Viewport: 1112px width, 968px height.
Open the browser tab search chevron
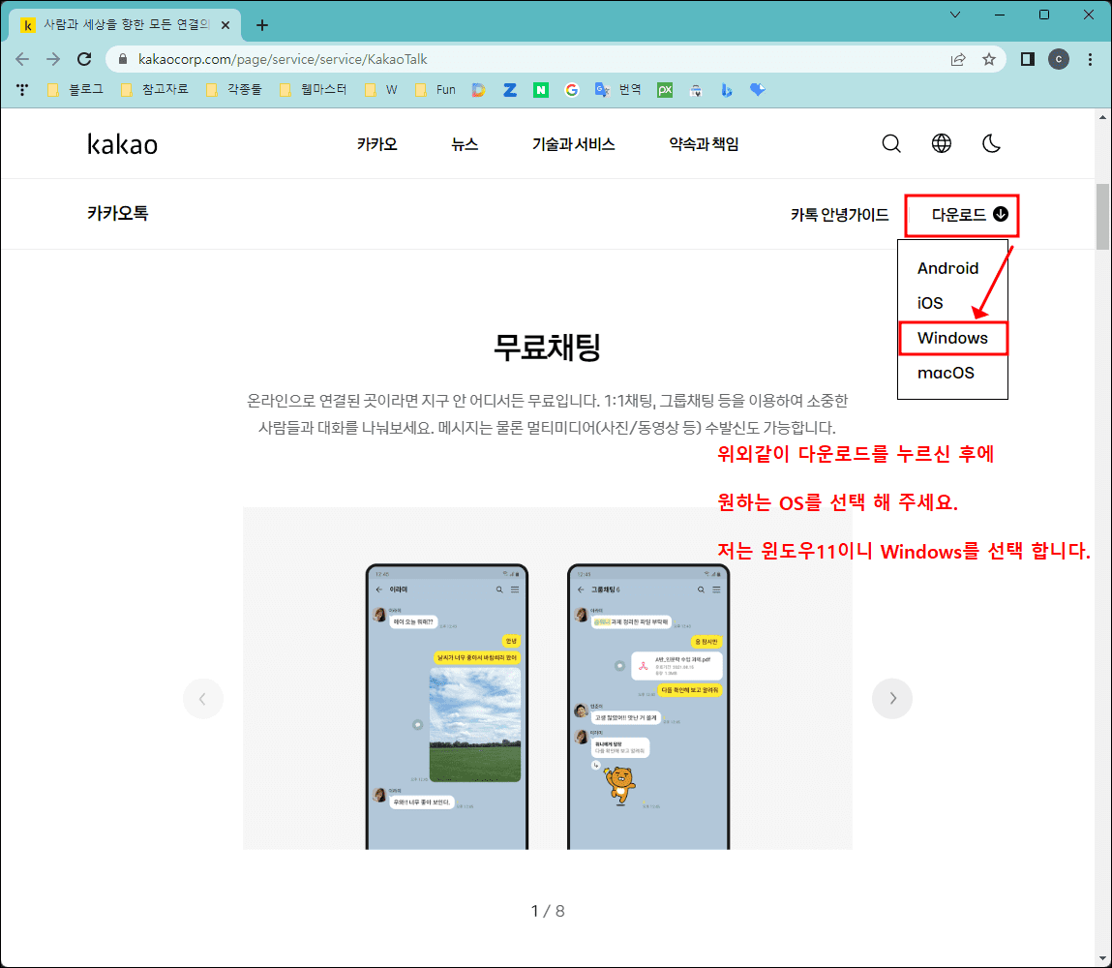(954, 15)
